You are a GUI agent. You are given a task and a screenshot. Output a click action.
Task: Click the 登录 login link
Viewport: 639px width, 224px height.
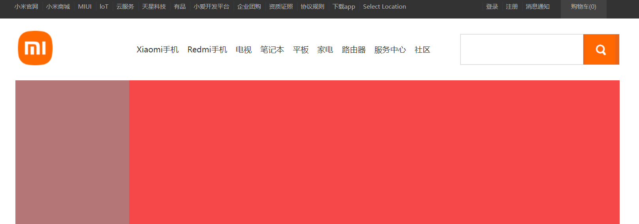pos(492,7)
